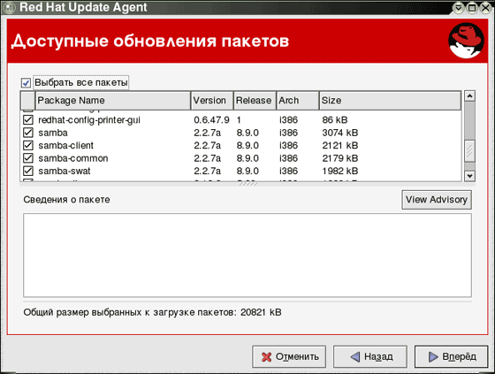This screenshot has height=374, width=495.
Task: Click the 2179 kB size value
Action: 340,158
